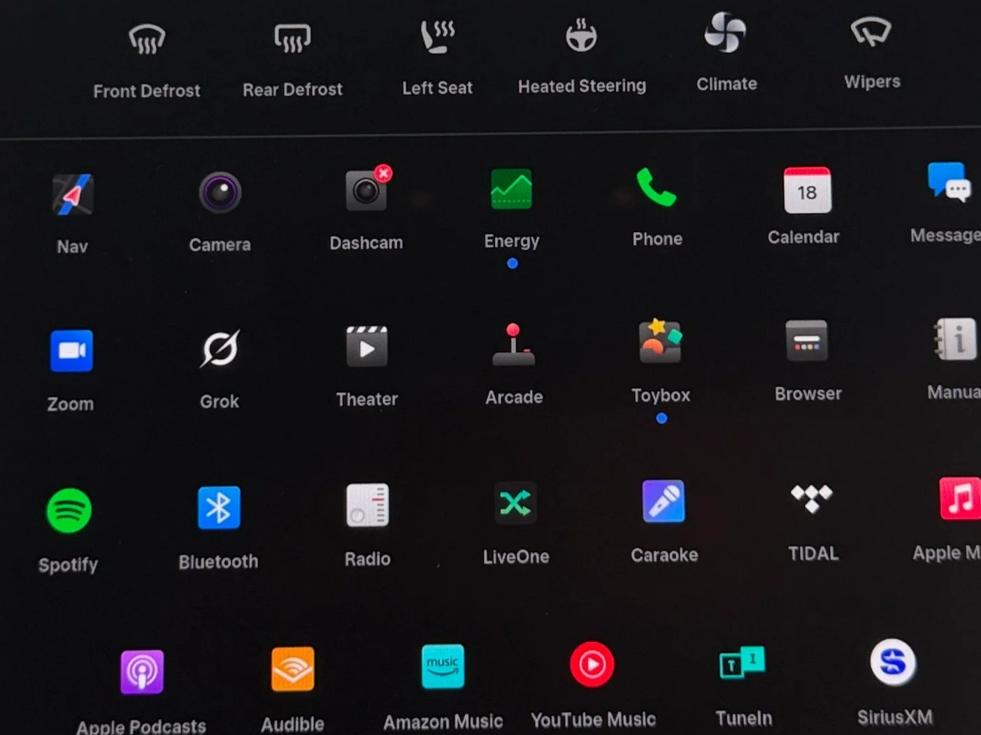Enable Heated Steering
The height and width of the screenshot is (735, 981).
581,35
